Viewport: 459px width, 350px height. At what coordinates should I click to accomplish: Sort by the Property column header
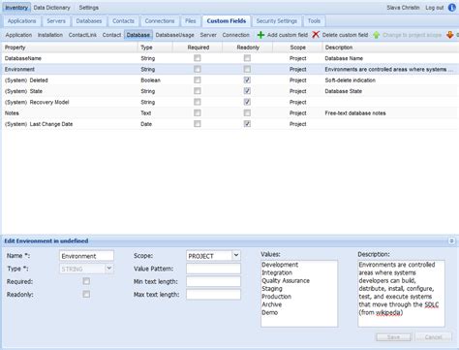[x=70, y=48]
